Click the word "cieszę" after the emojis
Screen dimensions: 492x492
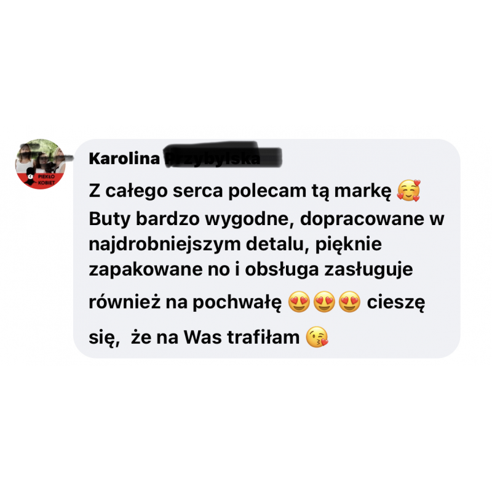coord(396,303)
